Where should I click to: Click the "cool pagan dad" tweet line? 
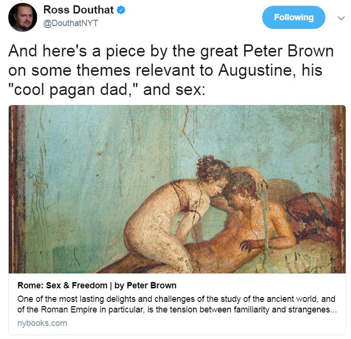pos(107,90)
